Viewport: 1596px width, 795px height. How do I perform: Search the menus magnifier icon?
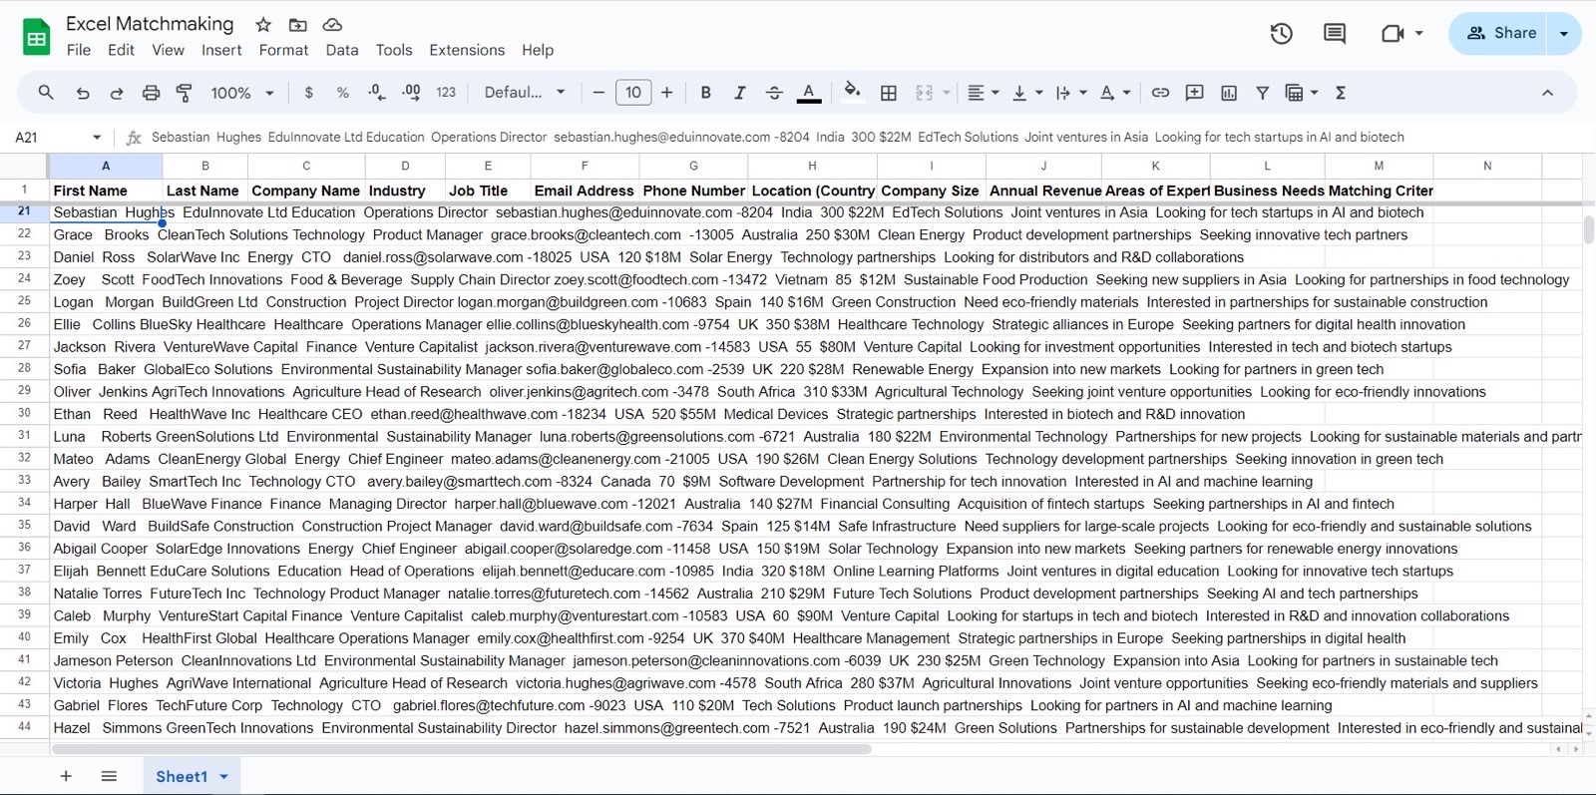[46, 93]
